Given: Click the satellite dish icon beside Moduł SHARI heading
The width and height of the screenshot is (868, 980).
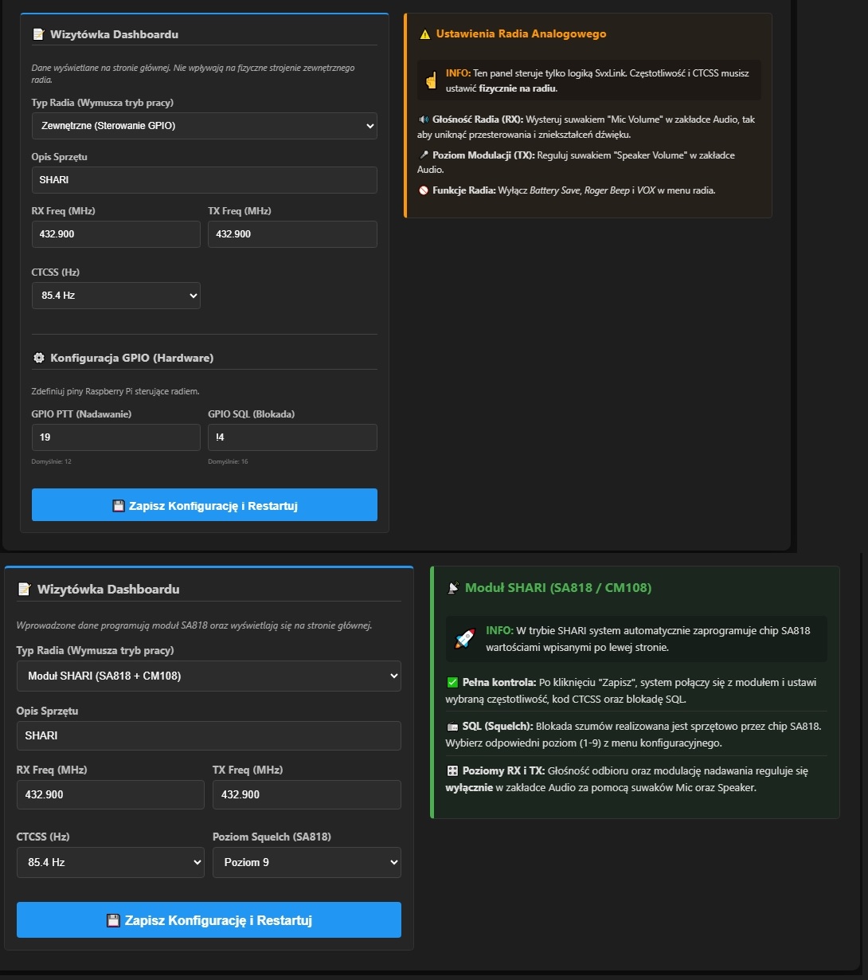Looking at the screenshot, I should pos(454,588).
